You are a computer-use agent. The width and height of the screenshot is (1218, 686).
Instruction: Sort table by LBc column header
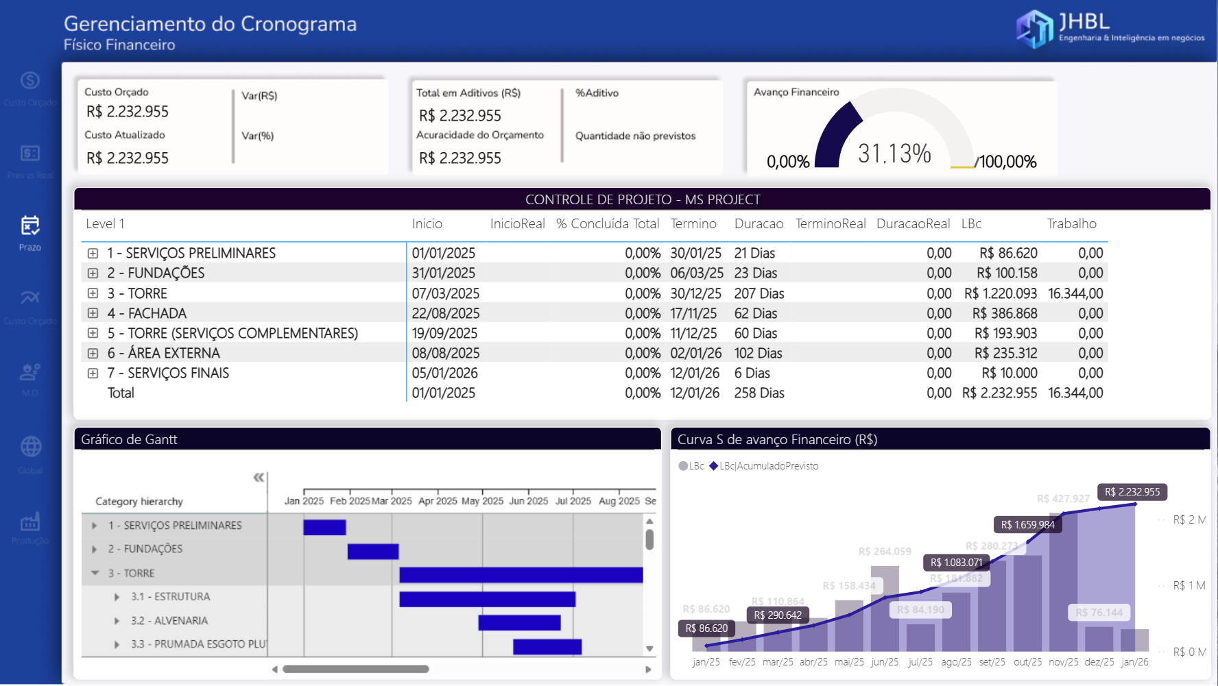pos(971,223)
